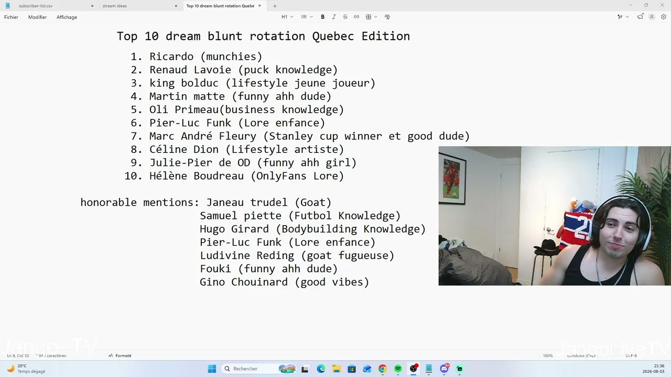Open Outlook from the taskbar
This screenshot has height=377, width=671.
[367, 369]
